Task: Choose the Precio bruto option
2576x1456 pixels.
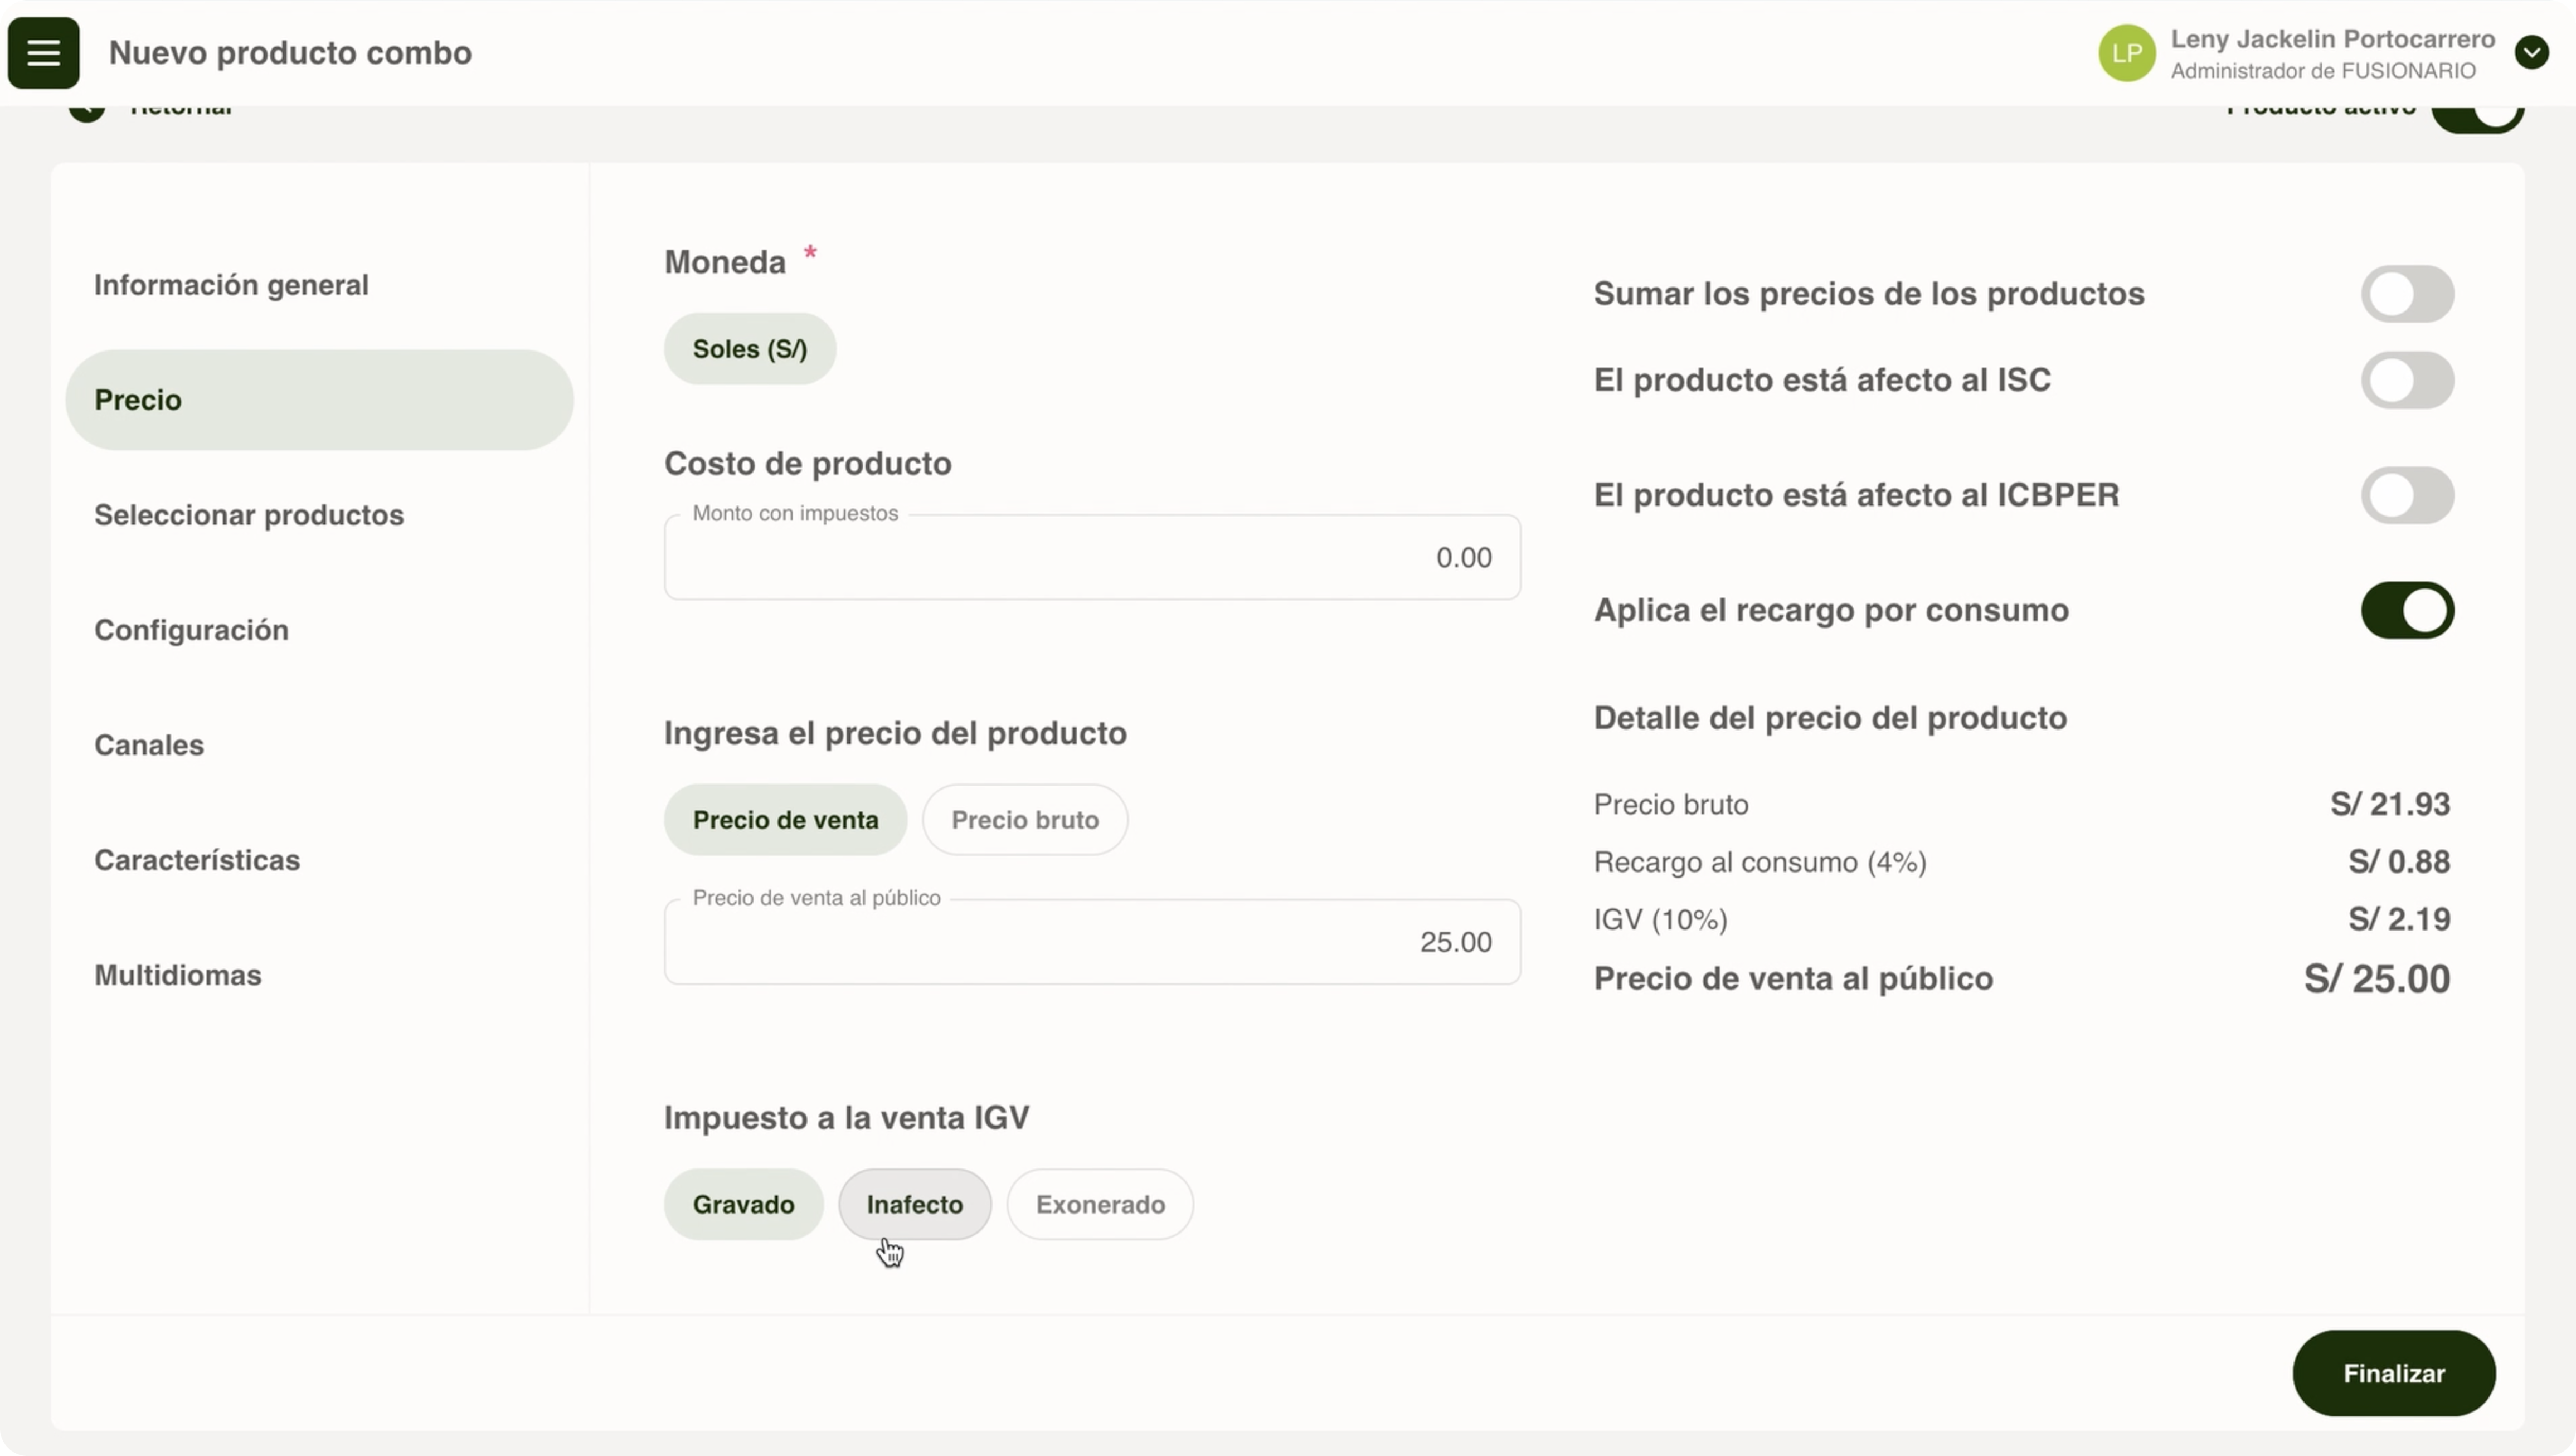Action: click(x=1024, y=820)
